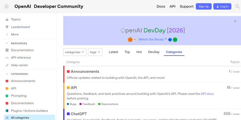Click the Category column header

click(x=73, y=62)
